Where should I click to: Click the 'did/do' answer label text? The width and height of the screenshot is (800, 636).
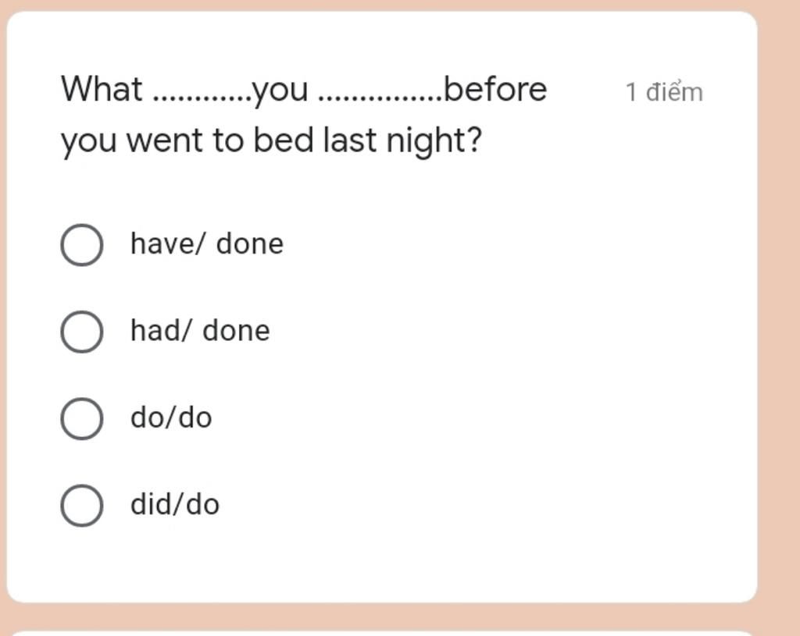coord(175,505)
